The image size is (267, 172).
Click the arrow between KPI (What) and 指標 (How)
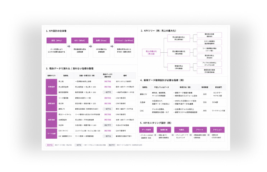(90, 46)
